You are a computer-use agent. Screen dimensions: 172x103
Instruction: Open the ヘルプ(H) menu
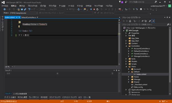pyautogui.click(x=109, y=6)
